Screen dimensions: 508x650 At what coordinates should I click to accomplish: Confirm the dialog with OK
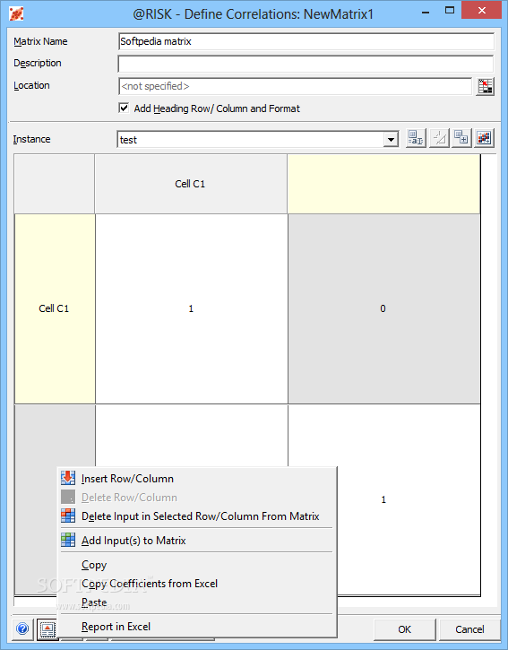[404, 629]
